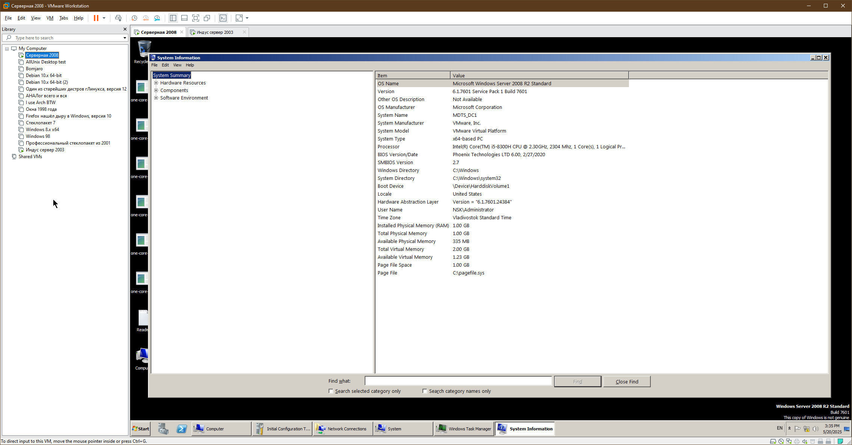Revert to previous snapshot icon
Image resolution: width=852 pixels, height=445 pixels.
tap(146, 18)
